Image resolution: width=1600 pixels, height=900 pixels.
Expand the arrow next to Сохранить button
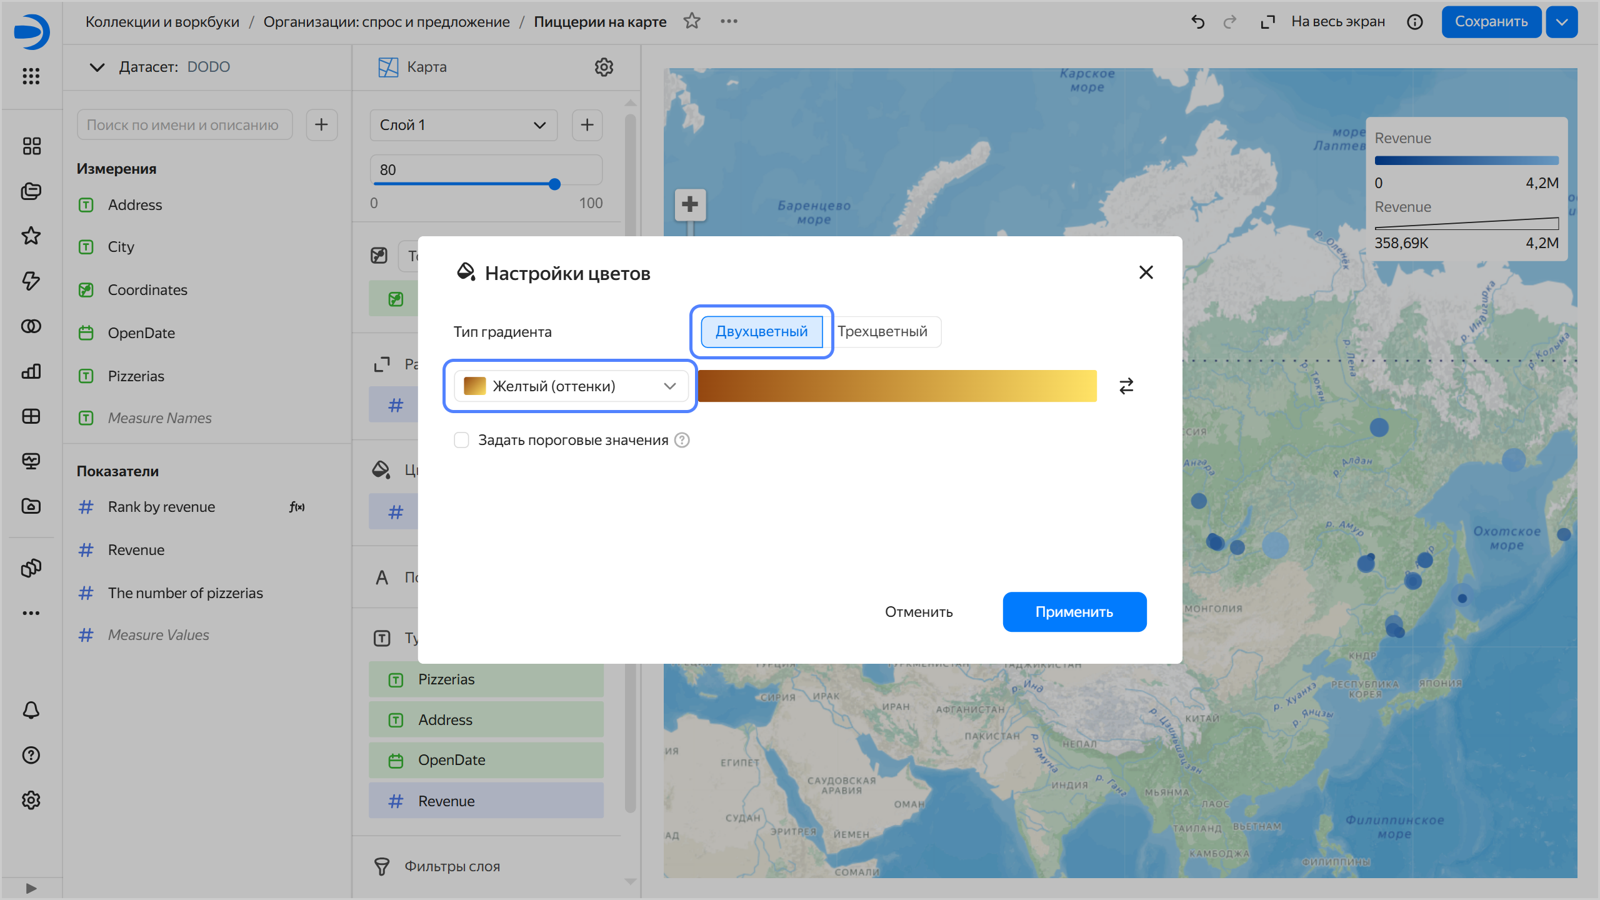click(x=1561, y=22)
